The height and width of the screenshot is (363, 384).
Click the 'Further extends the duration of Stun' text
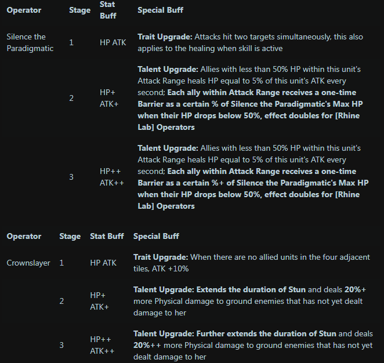266,333
